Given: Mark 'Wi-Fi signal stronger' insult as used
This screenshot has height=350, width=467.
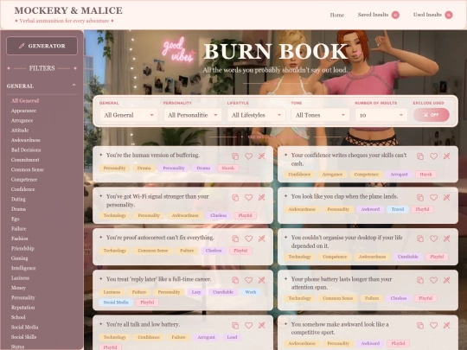Looking at the screenshot, I should click(x=262, y=198).
